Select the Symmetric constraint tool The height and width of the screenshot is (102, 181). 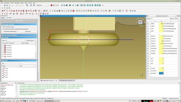point(21,11)
